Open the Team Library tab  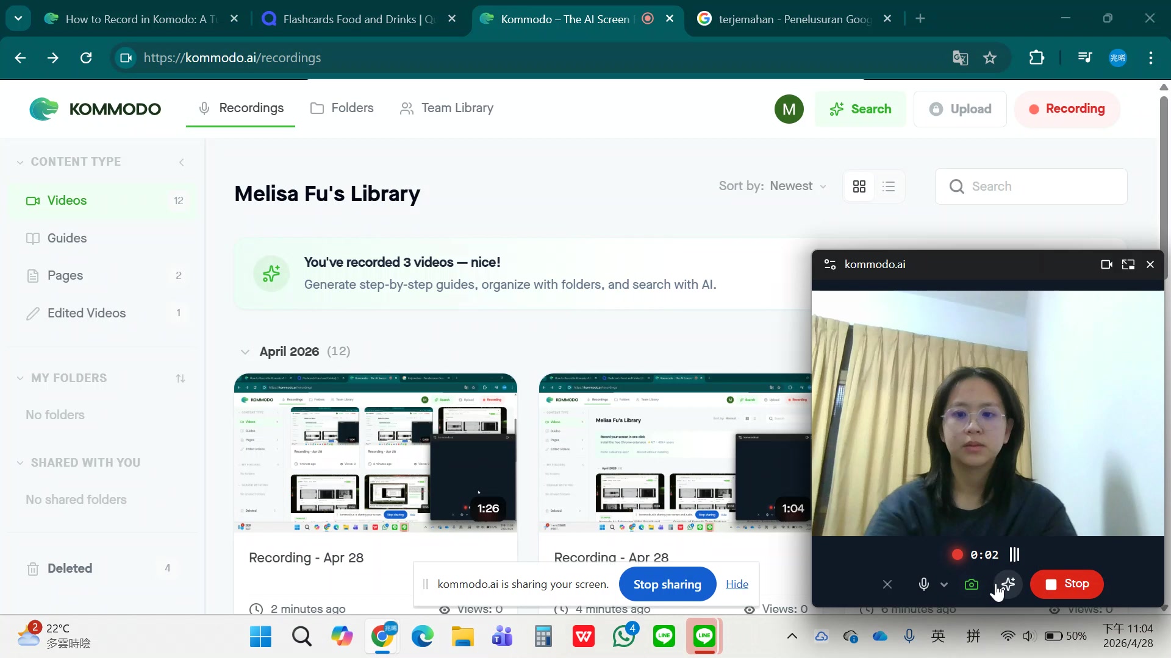(x=447, y=108)
